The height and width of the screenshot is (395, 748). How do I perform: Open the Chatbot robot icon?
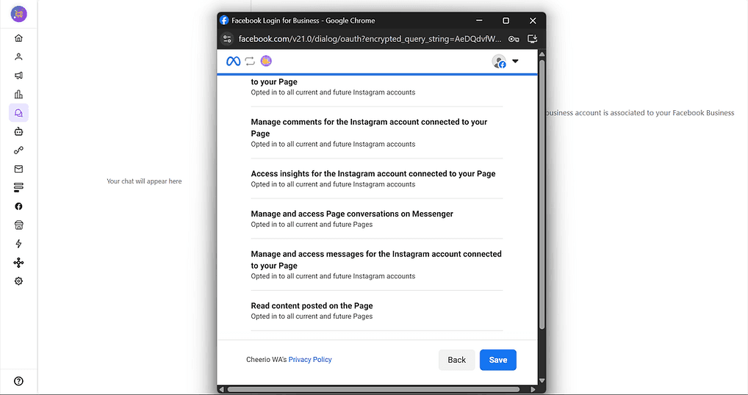tap(18, 131)
